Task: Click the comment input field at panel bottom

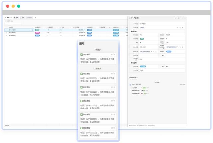Action: click(157, 125)
